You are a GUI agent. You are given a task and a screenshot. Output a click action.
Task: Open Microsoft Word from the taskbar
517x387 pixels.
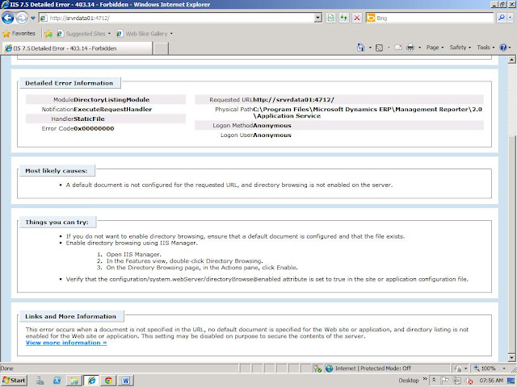tap(126, 381)
